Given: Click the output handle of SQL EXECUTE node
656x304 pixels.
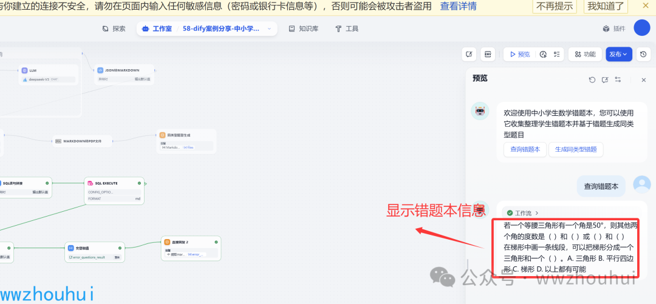Looking at the screenshot, I should click(x=145, y=183).
